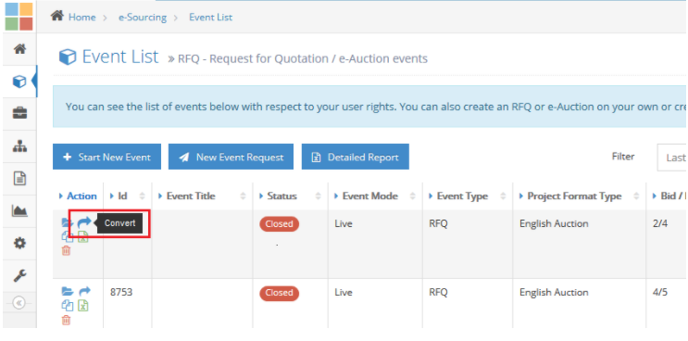Viewport: 688px width, 341px height.
Task: Sort table by Id column
Action: click(127, 196)
